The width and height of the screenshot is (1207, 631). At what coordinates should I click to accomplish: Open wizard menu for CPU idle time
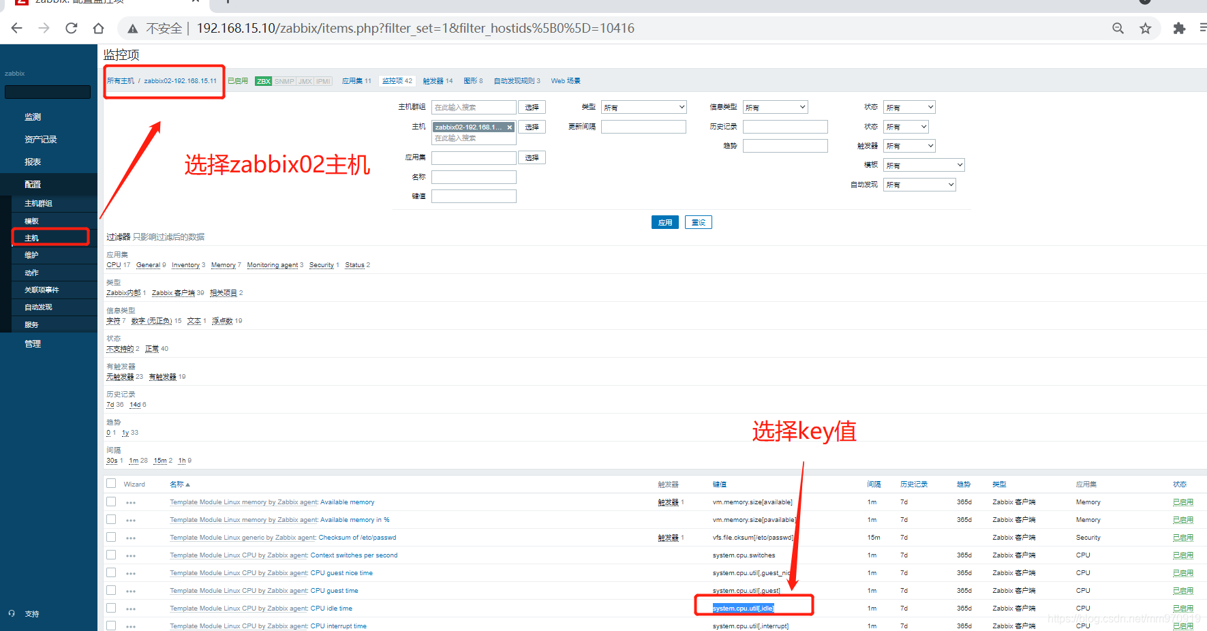[x=131, y=609]
